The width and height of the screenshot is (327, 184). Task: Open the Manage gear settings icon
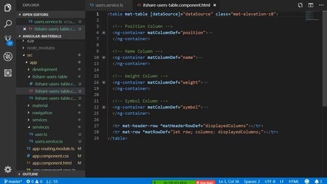[x=8, y=169]
